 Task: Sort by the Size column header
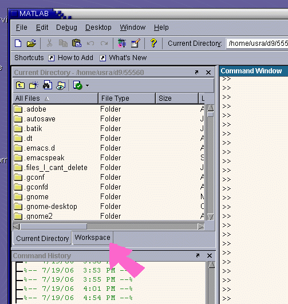pos(177,98)
